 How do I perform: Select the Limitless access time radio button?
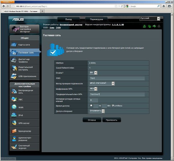pyautogui.click(x=113, y=105)
